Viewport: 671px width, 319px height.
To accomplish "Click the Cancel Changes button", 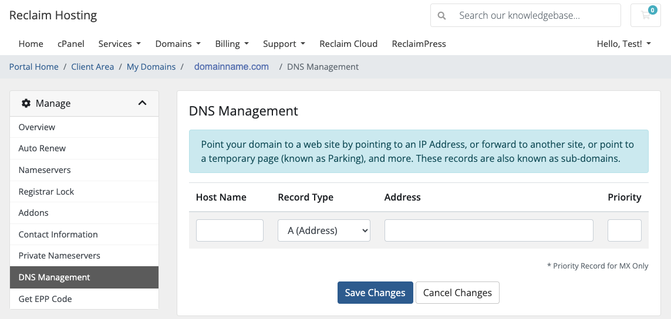I will click(x=457, y=293).
